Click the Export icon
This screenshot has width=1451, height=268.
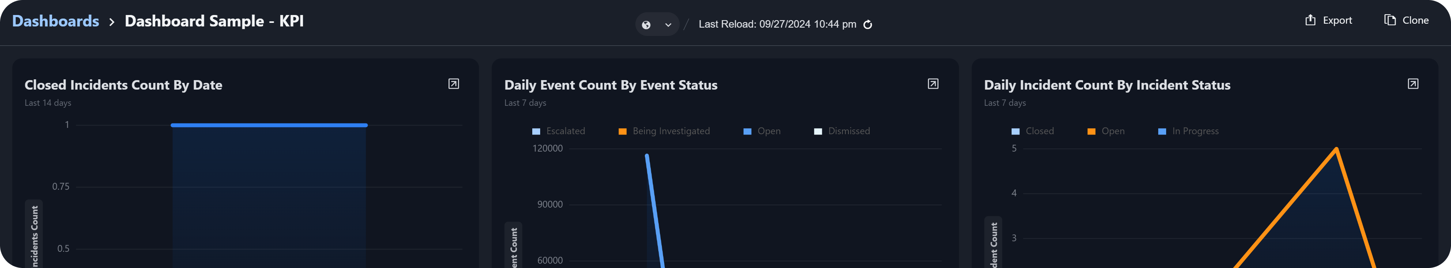tap(1310, 20)
